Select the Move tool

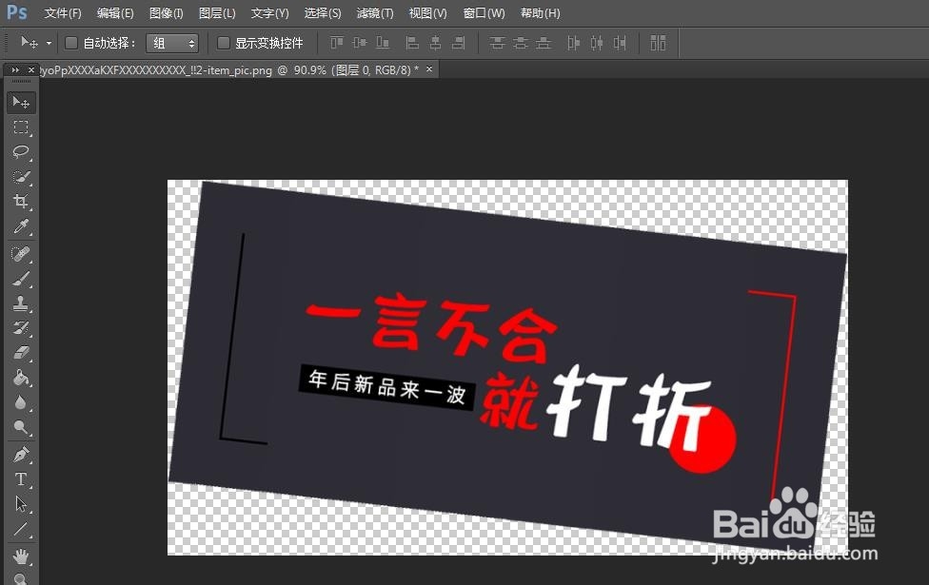coord(21,102)
